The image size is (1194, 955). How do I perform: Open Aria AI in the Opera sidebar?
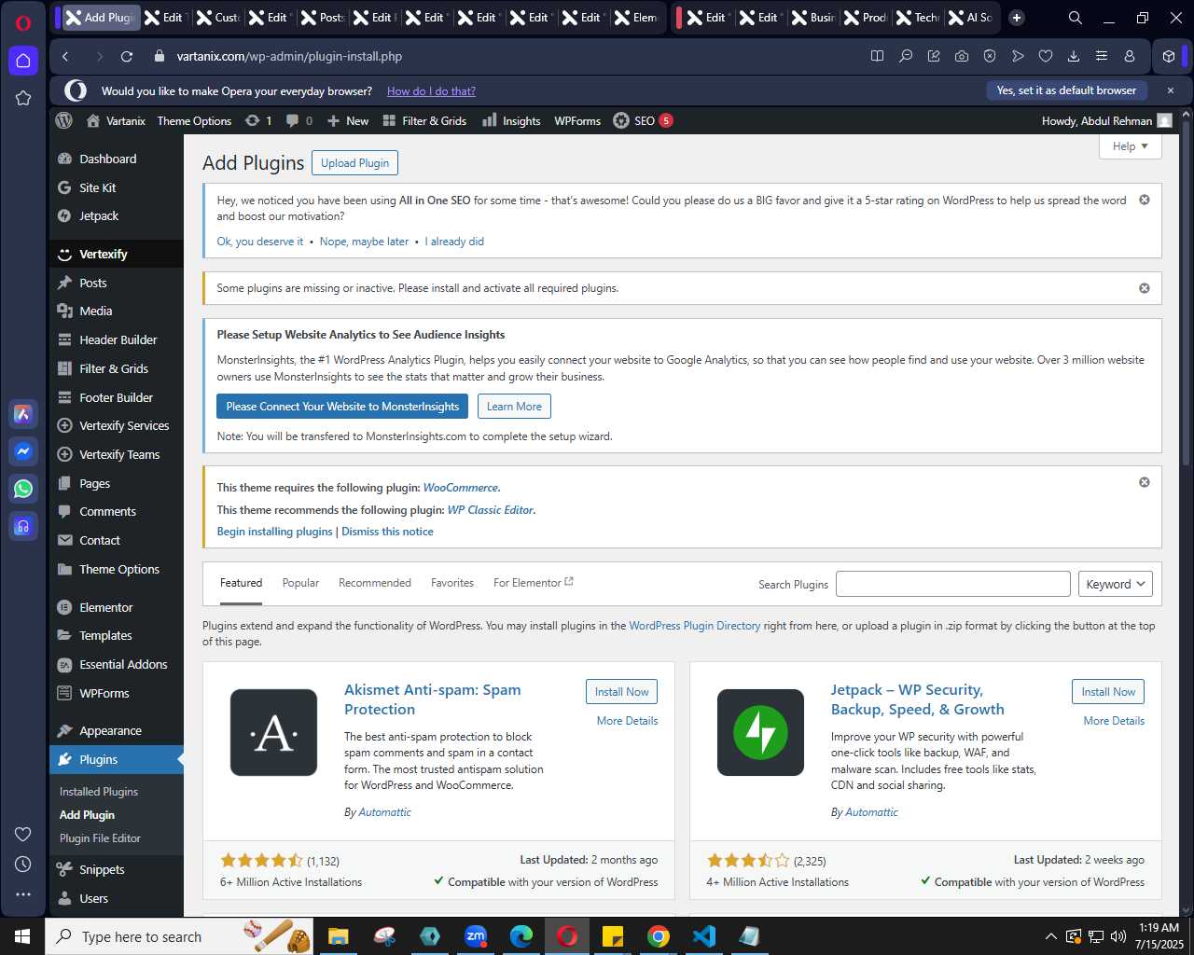23,414
